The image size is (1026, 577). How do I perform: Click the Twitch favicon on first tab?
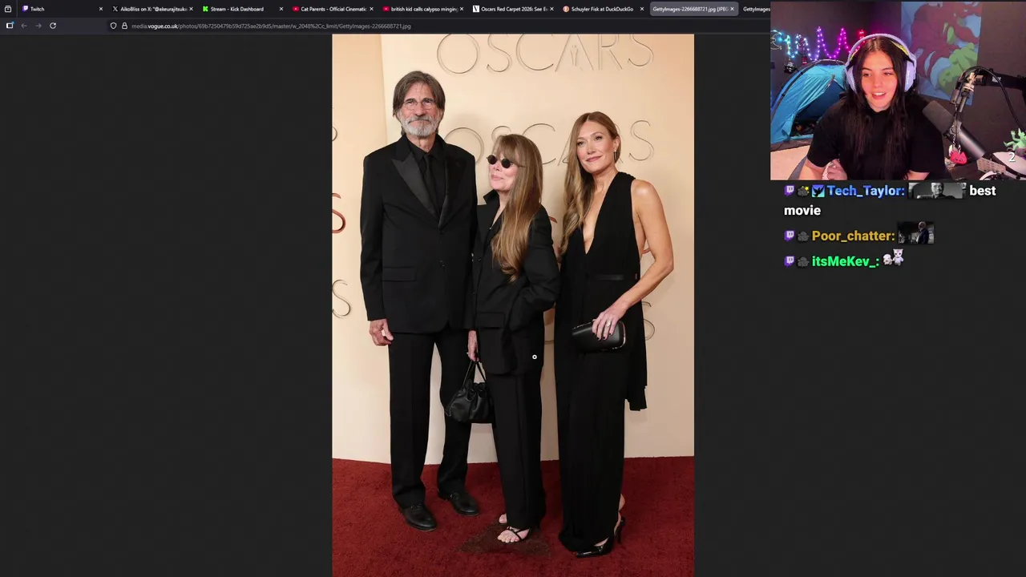[x=26, y=9]
